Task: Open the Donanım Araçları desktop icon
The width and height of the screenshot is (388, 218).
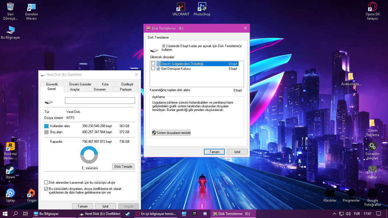Action: (x=372, y=151)
